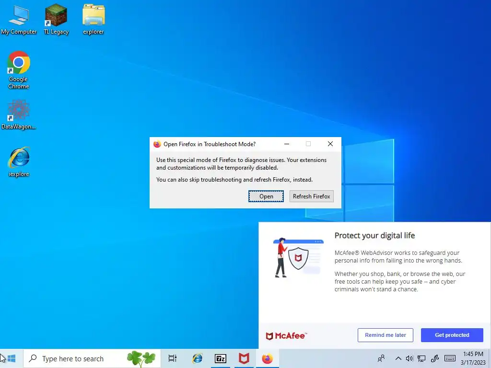Viewport: 491px width, 368px height.
Task: Expand hidden system tray icons
Action: (x=398, y=358)
